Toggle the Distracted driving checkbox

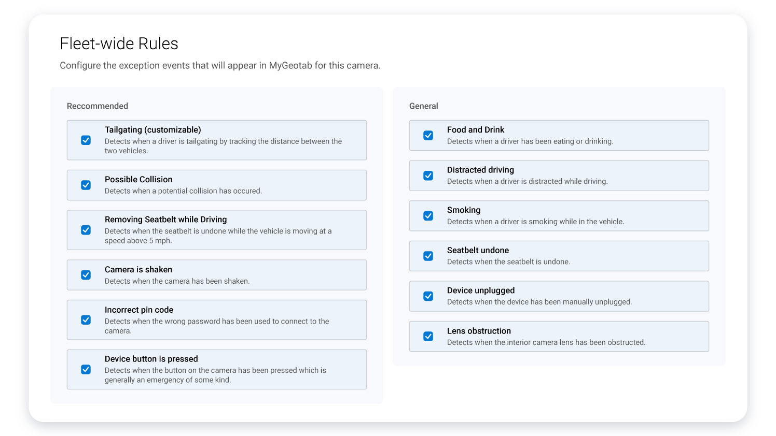428,176
